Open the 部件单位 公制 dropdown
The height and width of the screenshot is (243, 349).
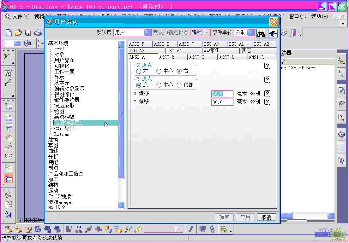(251, 32)
